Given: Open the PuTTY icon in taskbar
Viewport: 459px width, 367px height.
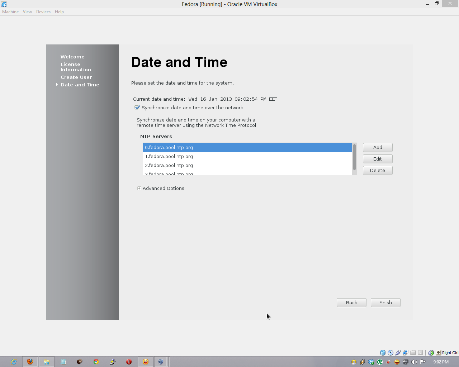Looking at the screenshot, I should tap(113, 362).
